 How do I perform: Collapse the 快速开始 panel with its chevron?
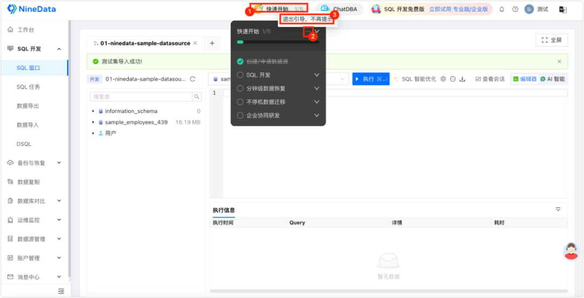pyautogui.click(x=317, y=31)
